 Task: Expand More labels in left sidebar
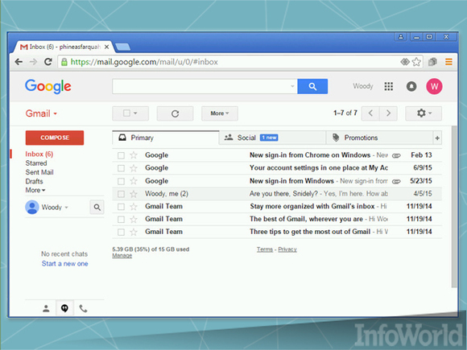[35, 190]
